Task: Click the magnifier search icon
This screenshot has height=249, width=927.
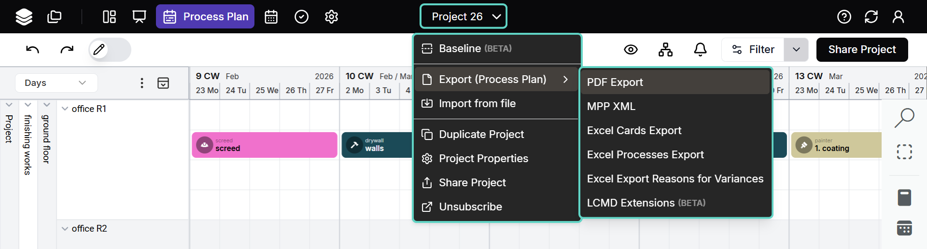Action: click(x=904, y=118)
